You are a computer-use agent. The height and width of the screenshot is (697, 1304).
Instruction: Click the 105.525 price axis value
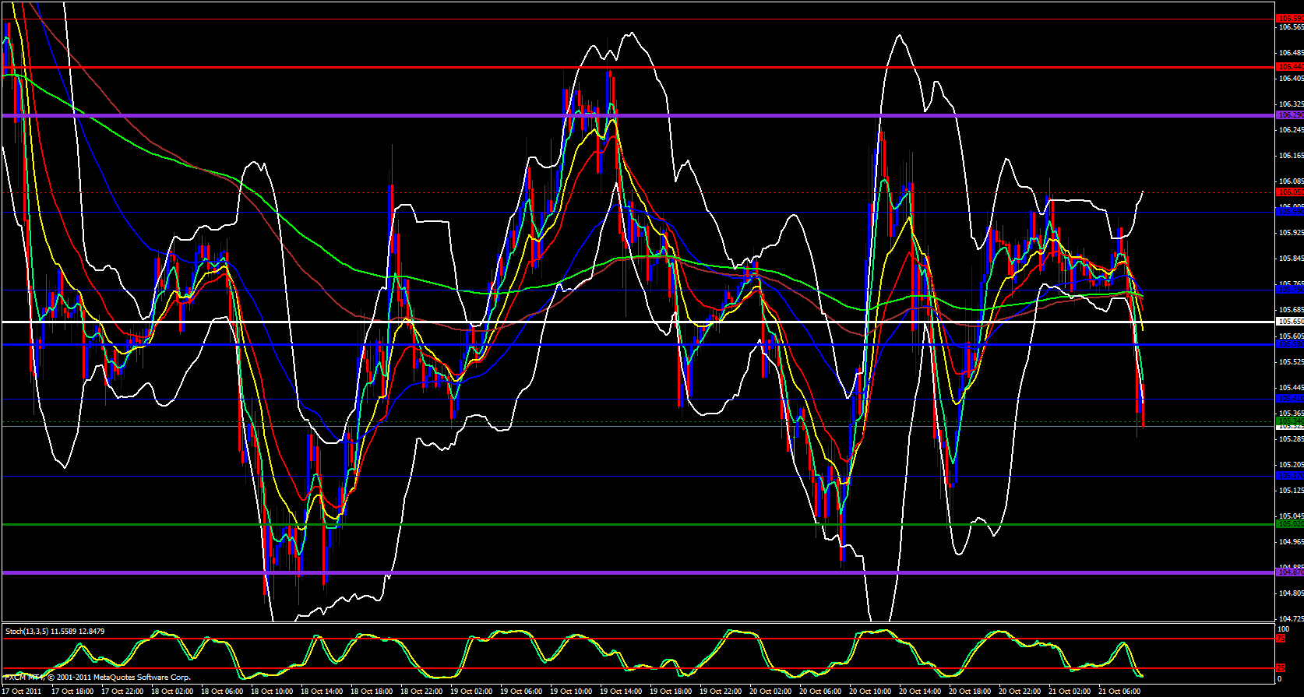coord(1291,362)
